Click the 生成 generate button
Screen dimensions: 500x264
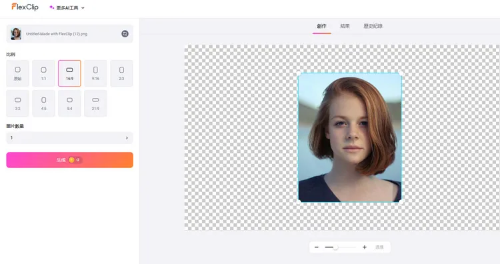point(69,160)
